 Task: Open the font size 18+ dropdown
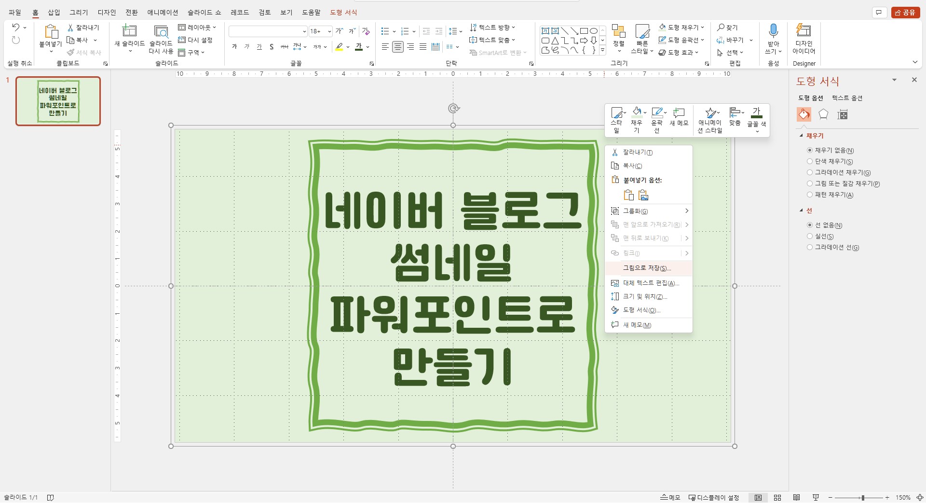pos(329,31)
